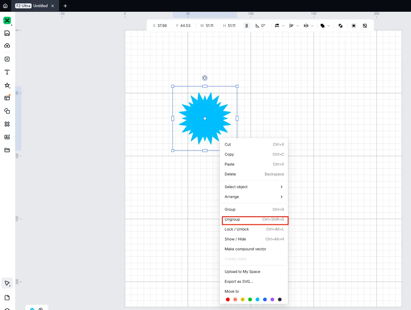Image resolution: width=411 pixels, height=310 pixels.
Task: Click the flip horizontal icon
Action: 306,26
